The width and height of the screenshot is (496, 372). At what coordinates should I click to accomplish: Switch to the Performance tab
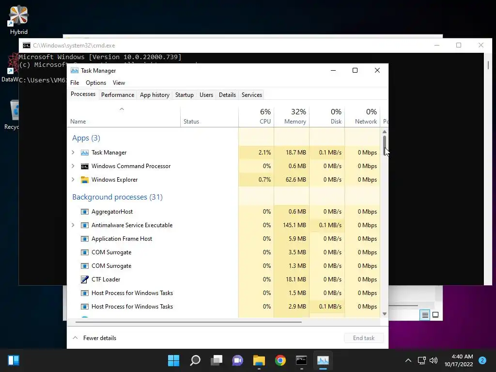click(118, 95)
